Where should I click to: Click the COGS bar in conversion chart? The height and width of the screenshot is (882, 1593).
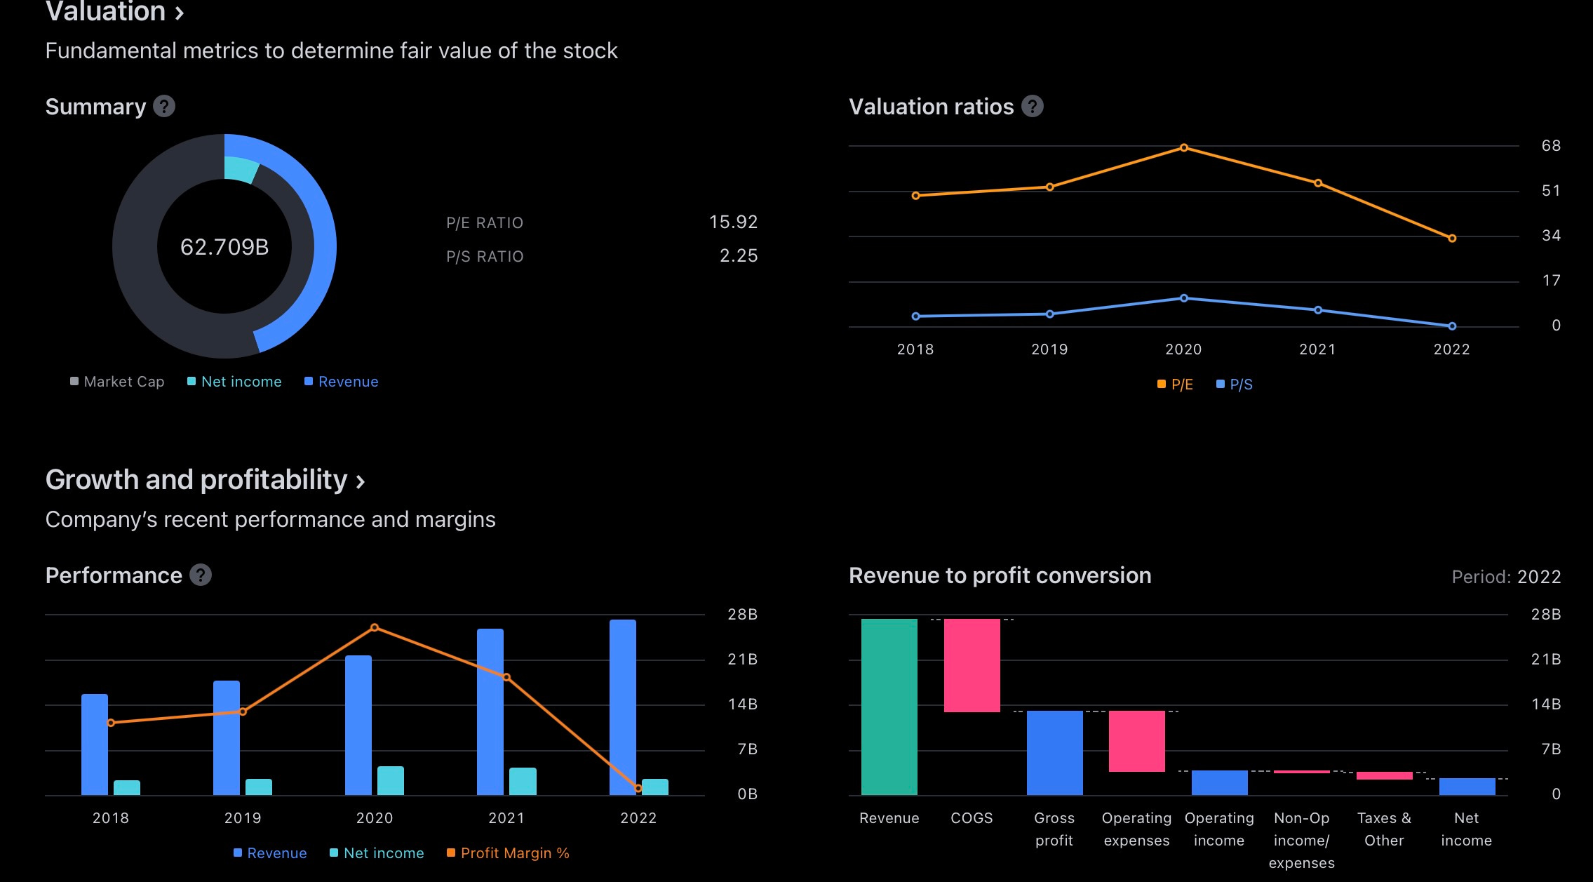(972, 665)
